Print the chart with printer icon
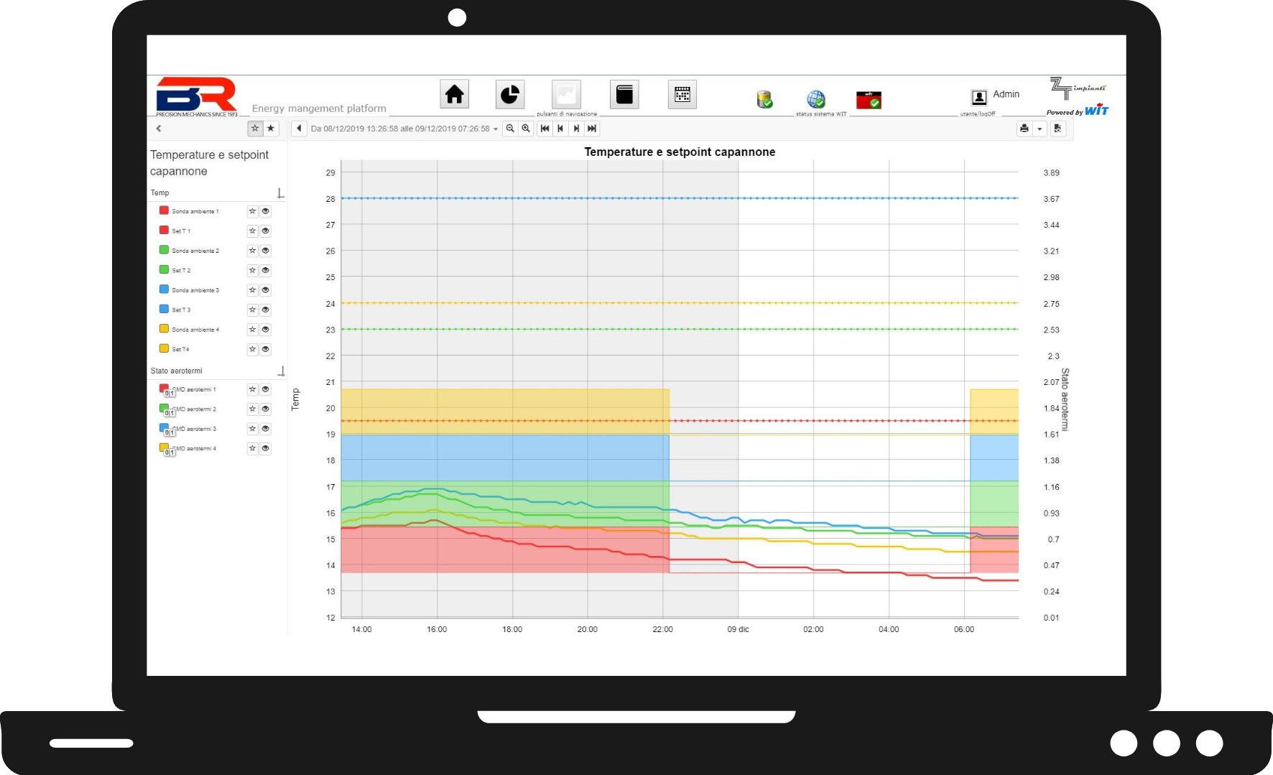This screenshot has width=1273, height=775. pyautogui.click(x=1024, y=129)
